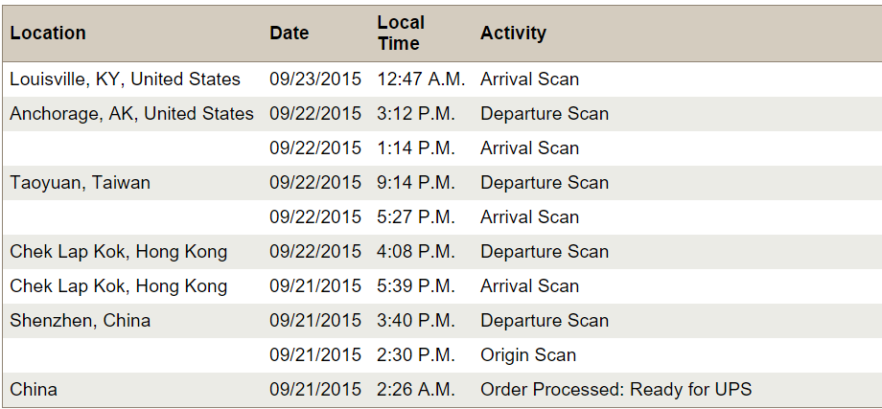Click Chek Lap Kok row dated 09/22/2015

coord(118,252)
